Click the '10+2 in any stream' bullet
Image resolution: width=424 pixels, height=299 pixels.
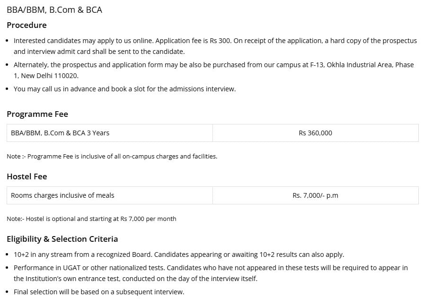[x=178, y=255]
